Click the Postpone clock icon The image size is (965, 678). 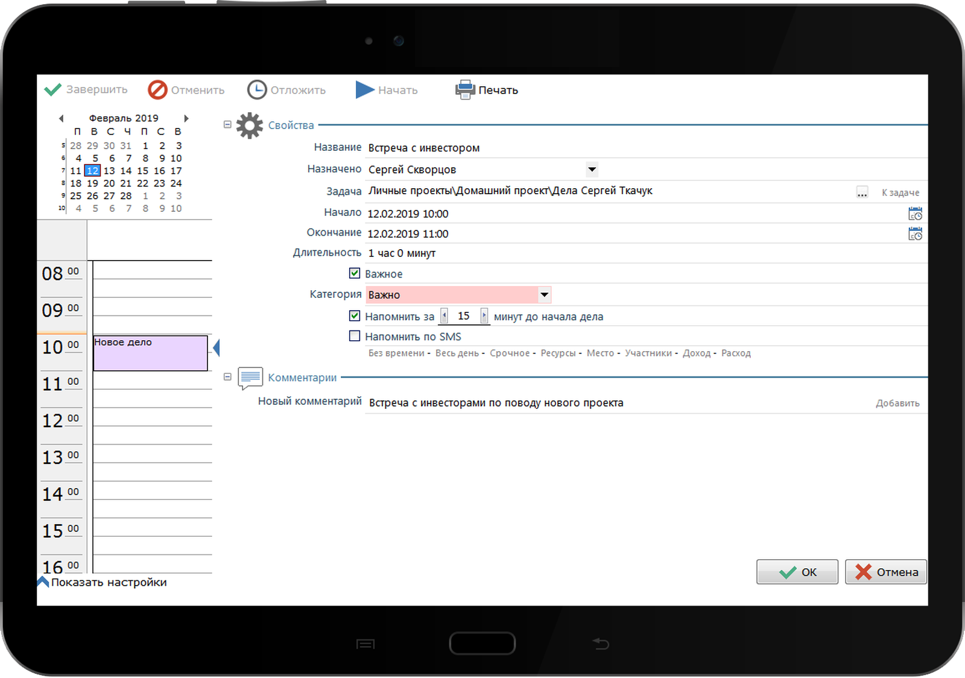[x=257, y=90]
